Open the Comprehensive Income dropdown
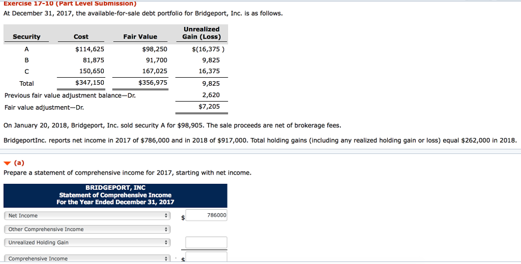521x264 pixels. pos(87,258)
